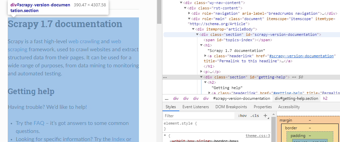Collapse the rst-content div node
Image resolution: width=340 pixels, height=142 pixels.
pos(185,8)
